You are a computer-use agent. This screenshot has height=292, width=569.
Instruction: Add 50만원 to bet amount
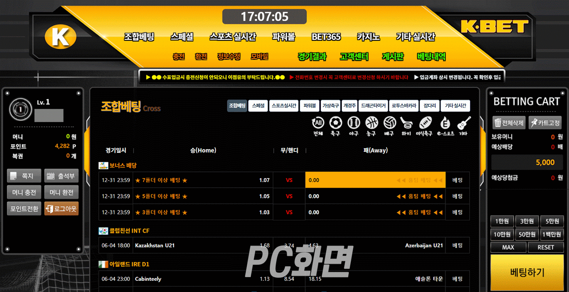click(527, 234)
